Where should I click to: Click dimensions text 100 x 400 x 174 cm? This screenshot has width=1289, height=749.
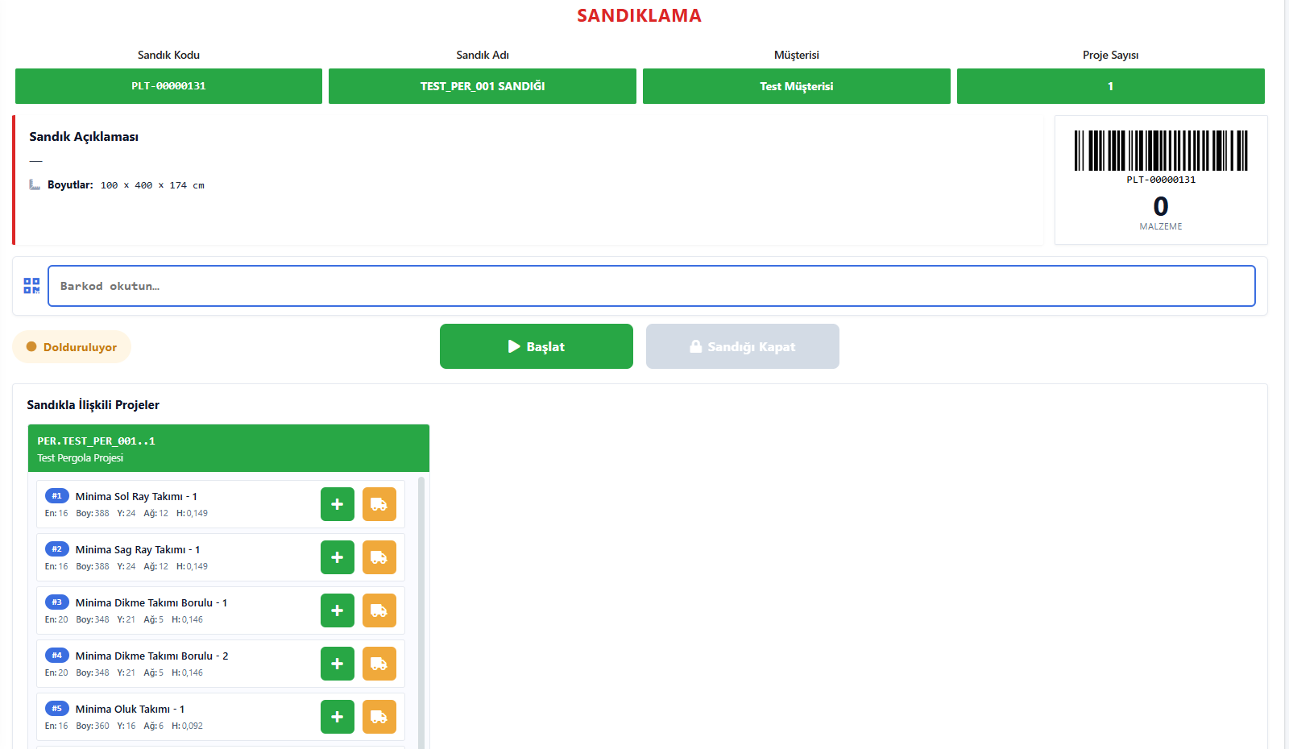[152, 185]
